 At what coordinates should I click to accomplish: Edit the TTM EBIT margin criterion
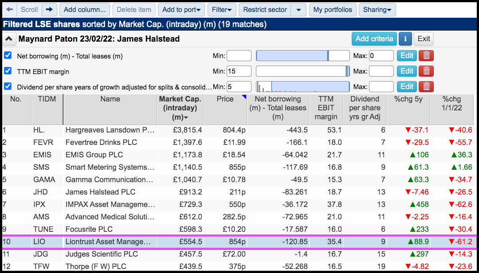click(x=407, y=71)
